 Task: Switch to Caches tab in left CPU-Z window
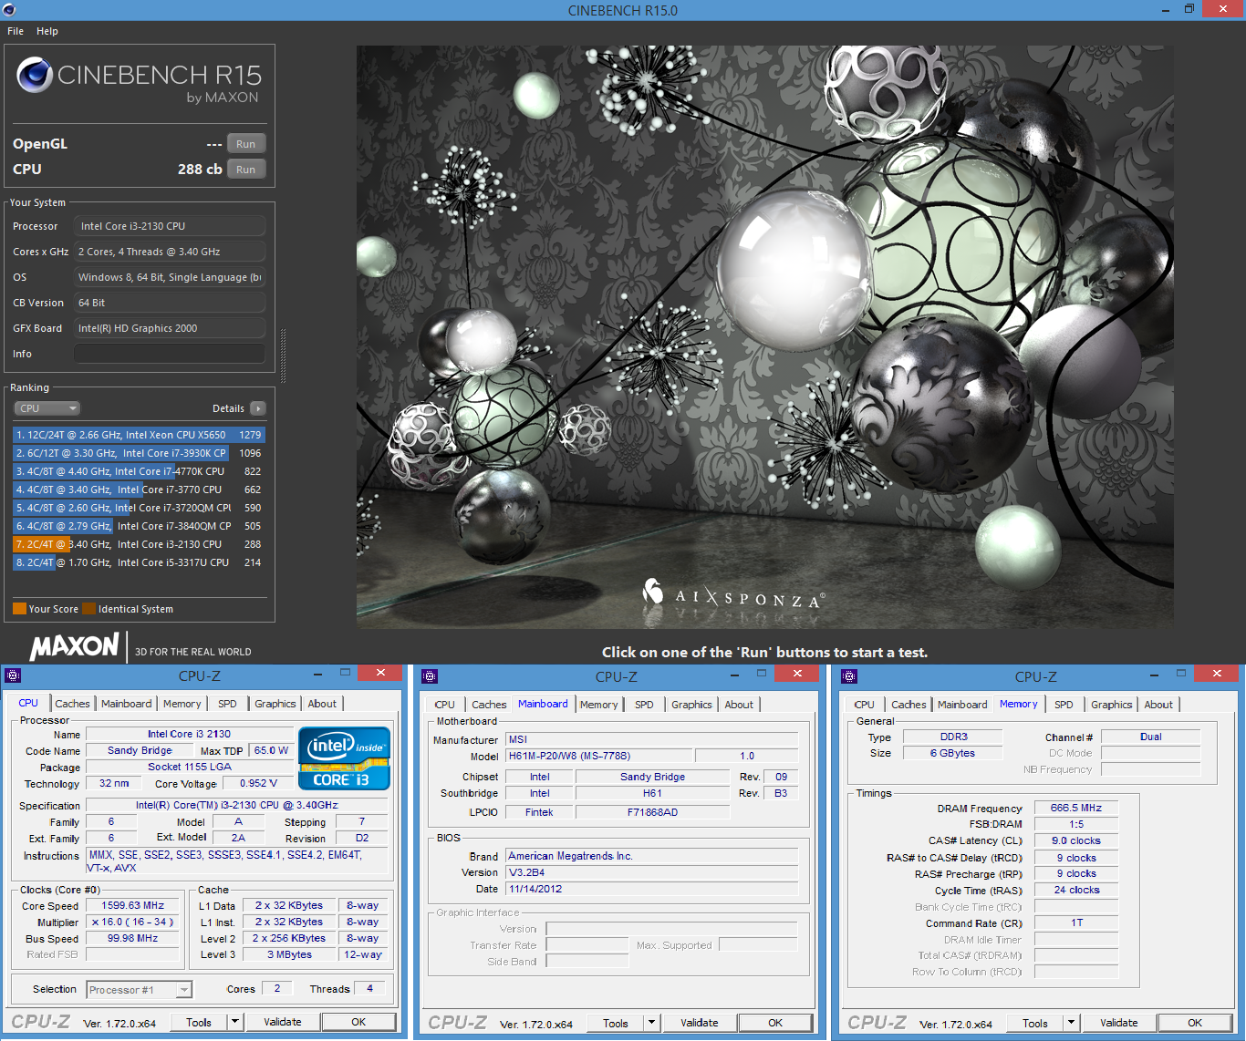pos(72,704)
